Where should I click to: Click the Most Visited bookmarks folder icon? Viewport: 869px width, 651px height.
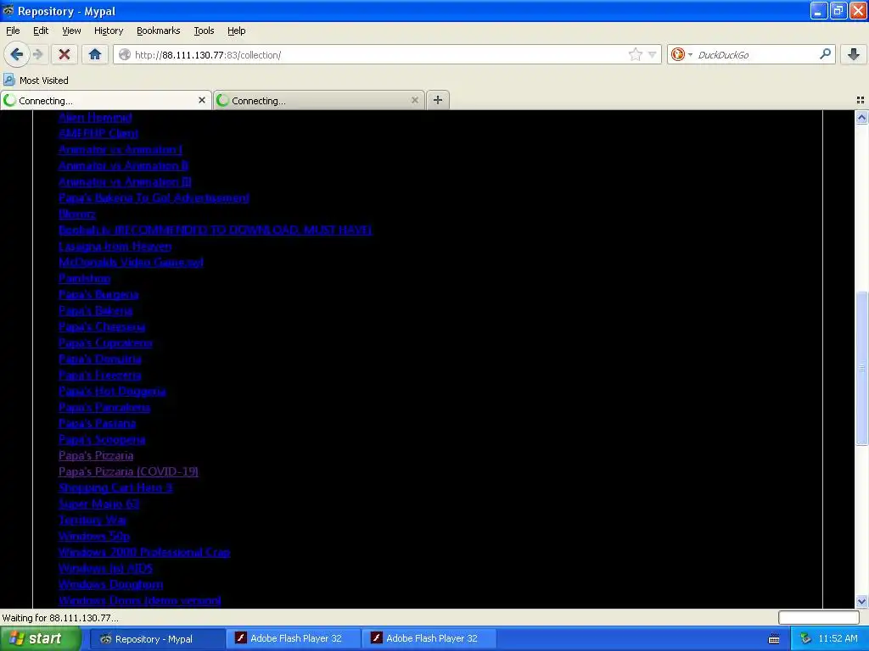click(x=8, y=80)
